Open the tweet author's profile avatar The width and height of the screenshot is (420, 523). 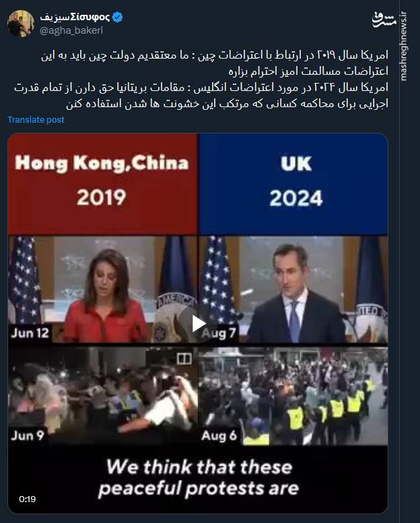(x=21, y=24)
